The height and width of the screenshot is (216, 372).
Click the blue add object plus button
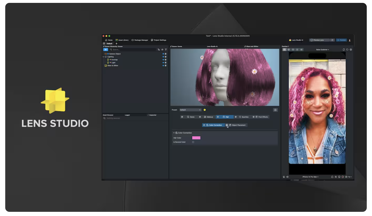point(105,49)
